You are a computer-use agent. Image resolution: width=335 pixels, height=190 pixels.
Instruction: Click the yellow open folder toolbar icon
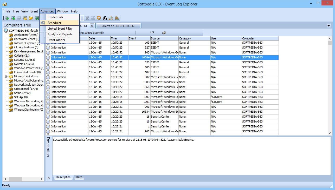point(31,18)
